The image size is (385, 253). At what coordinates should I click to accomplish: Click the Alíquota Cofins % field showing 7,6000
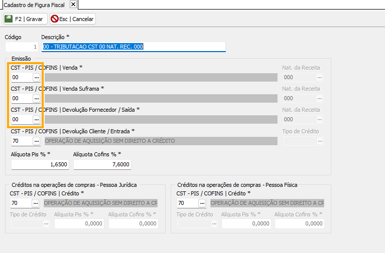(102, 164)
